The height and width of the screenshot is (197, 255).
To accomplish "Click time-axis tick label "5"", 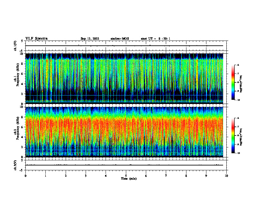I will (x=126, y=176).
